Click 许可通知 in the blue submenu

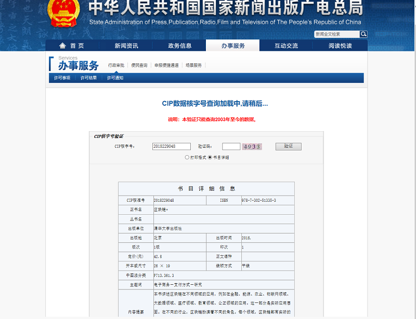115,78
